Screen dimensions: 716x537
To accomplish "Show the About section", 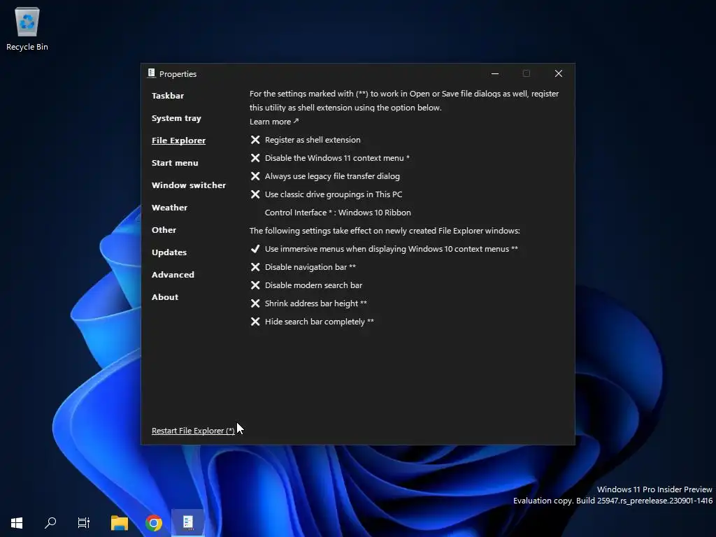I will pos(165,297).
